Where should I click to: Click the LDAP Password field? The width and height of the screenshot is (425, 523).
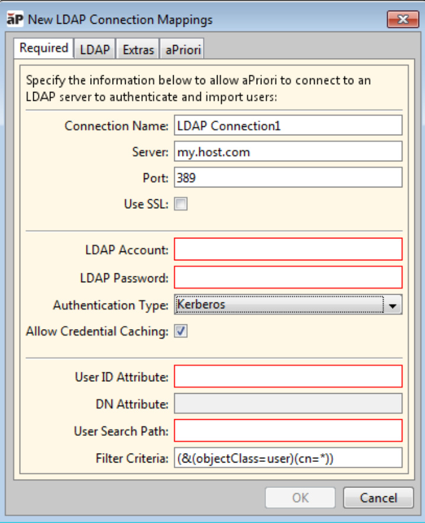coord(288,277)
